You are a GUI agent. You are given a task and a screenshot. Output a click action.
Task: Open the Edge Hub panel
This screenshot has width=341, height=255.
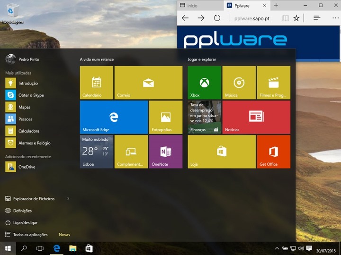(317, 18)
